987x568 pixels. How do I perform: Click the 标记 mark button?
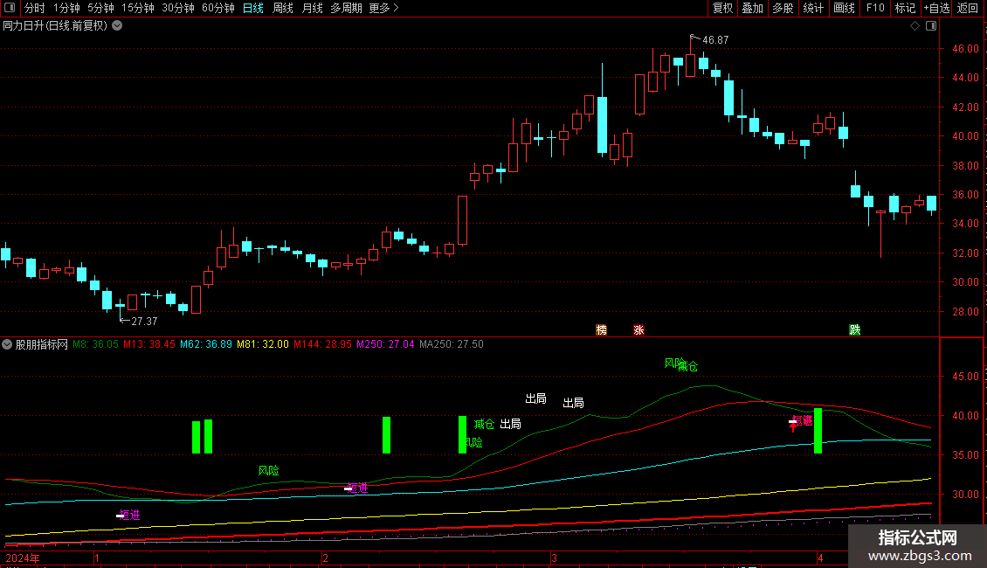click(x=905, y=8)
